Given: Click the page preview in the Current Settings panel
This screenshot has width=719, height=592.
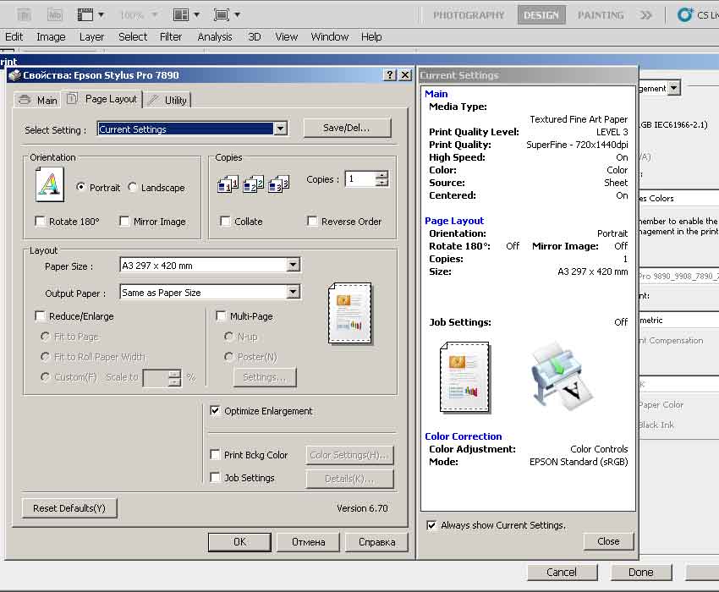Looking at the screenshot, I should click(x=464, y=377).
